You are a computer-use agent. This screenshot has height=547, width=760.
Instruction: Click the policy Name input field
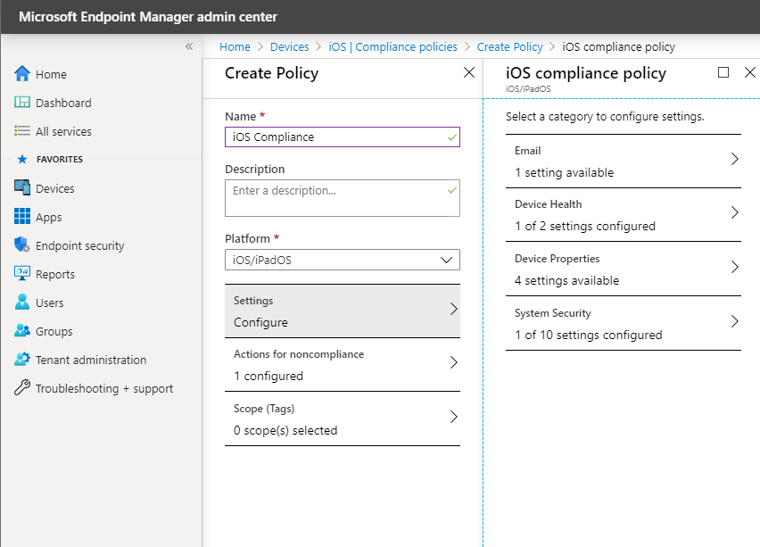click(x=343, y=137)
